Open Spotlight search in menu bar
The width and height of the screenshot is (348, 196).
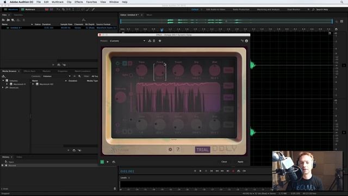(x=342, y=2)
